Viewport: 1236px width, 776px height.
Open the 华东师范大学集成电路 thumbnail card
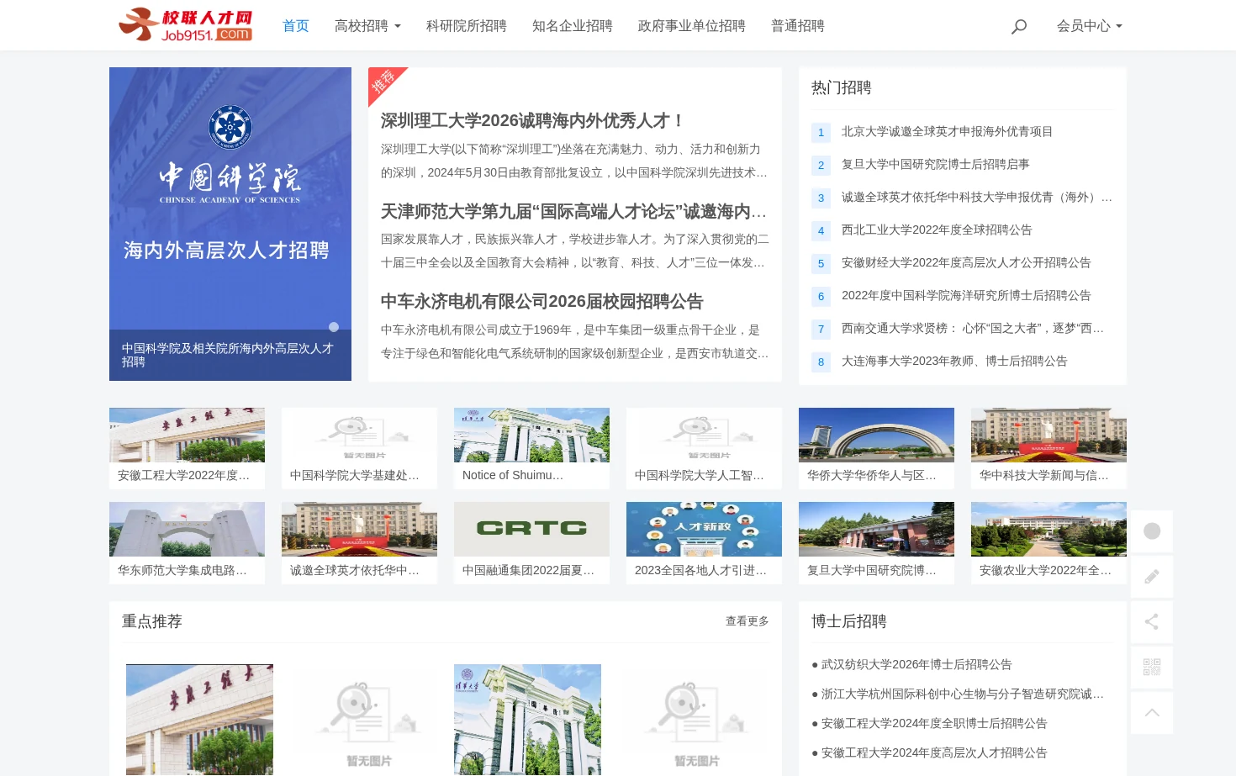pyautogui.click(x=187, y=542)
